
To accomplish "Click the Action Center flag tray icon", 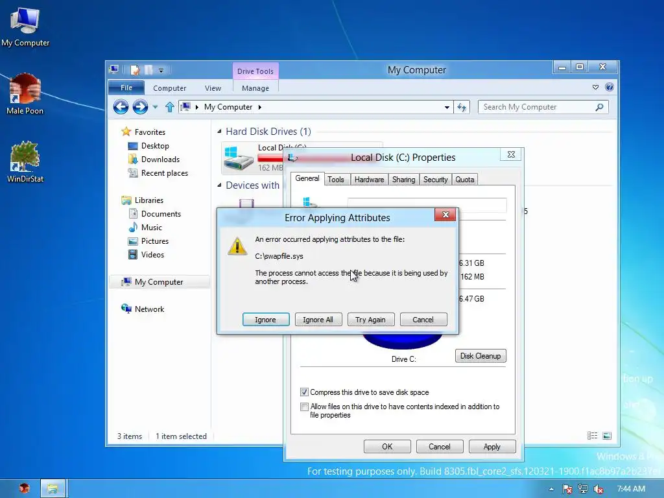I will pos(567,489).
